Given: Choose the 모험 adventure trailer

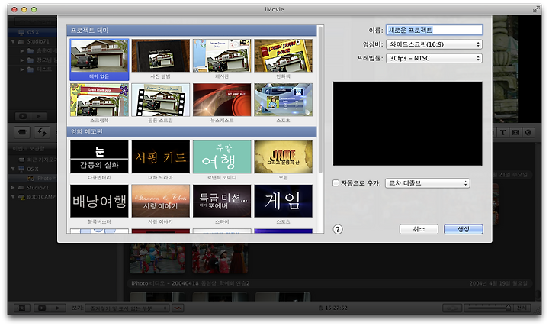Looking at the screenshot, I should click(x=283, y=157).
